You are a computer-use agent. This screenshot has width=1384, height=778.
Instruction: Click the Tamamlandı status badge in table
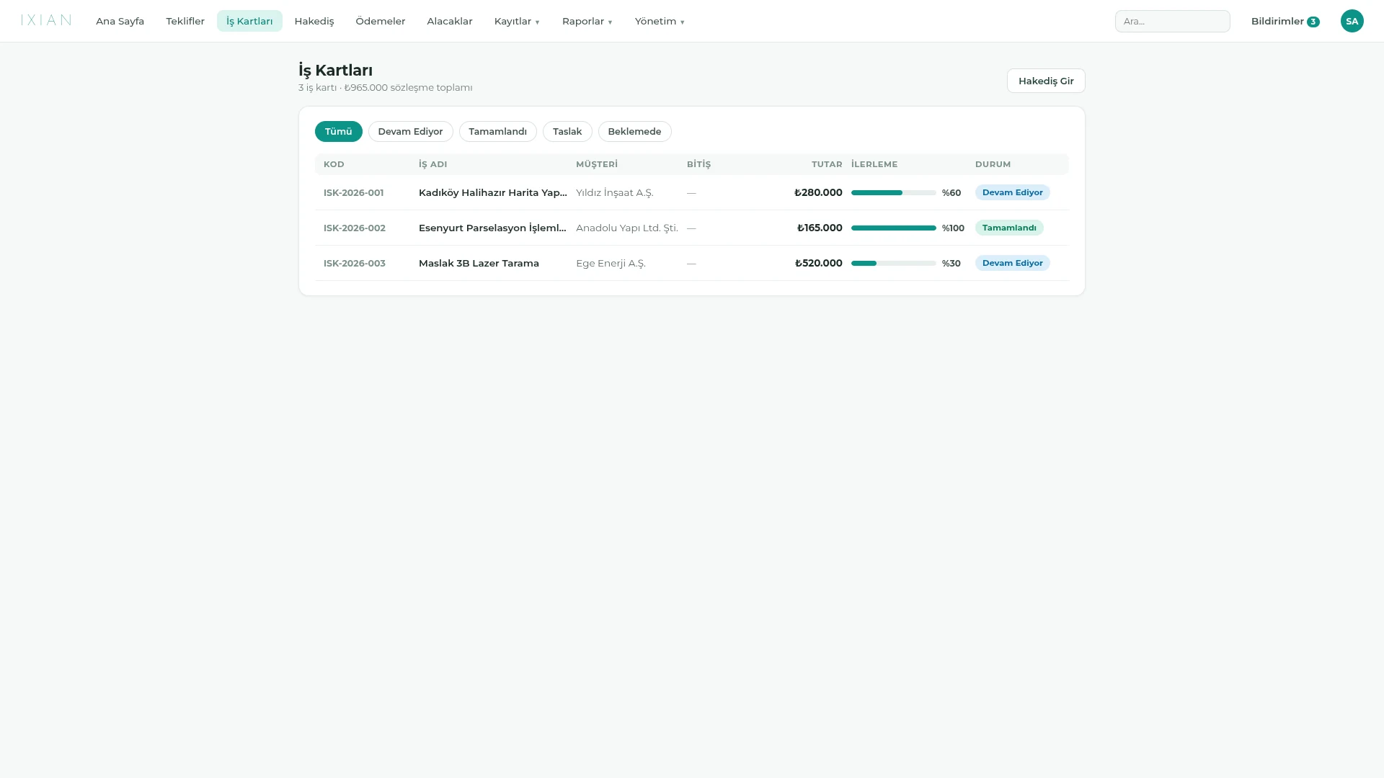coord(1009,228)
